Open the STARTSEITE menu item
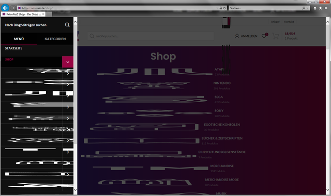331x196 pixels. pos(13,48)
